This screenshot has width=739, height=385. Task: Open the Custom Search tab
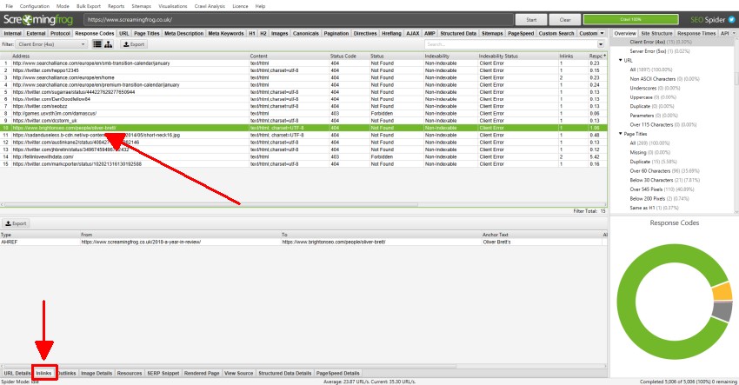tap(556, 33)
